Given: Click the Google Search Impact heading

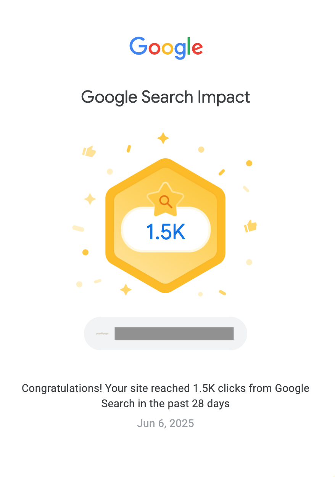Looking at the screenshot, I should (x=166, y=97).
